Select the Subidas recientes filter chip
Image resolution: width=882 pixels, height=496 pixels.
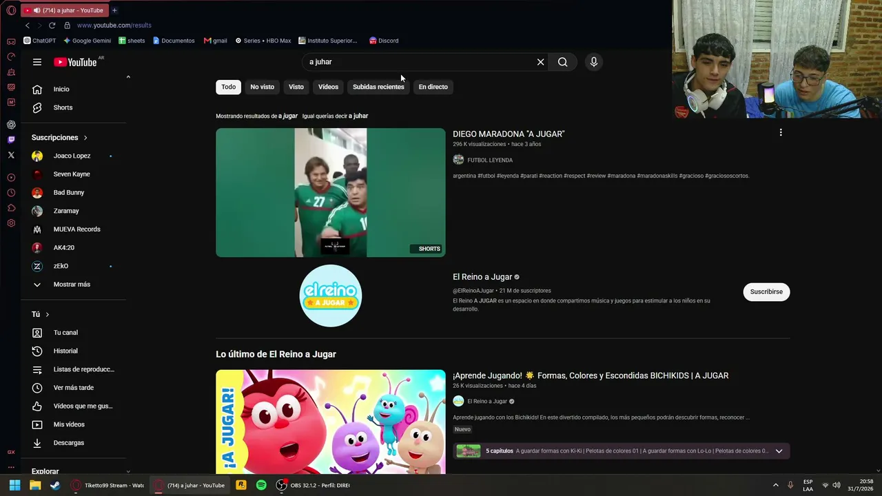tap(378, 87)
